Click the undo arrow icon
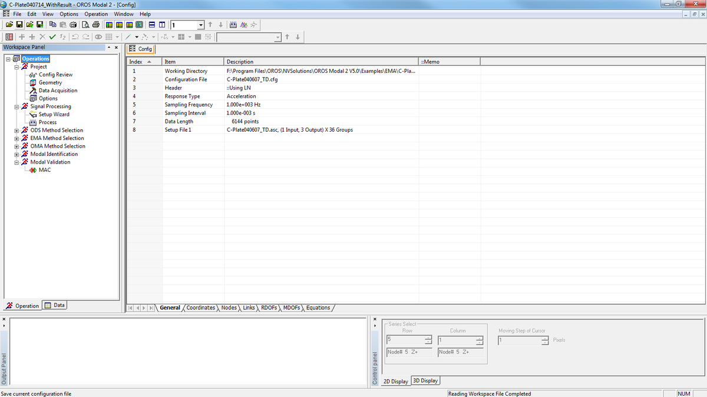The height and width of the screenshot is (397, 707). [x=74, y=37]
